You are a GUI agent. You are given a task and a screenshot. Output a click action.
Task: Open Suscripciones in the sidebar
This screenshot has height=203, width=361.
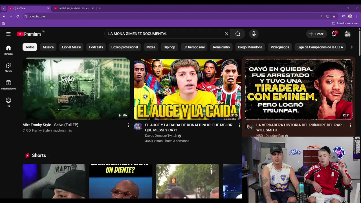pyautogui.click(x=8, y=85)
